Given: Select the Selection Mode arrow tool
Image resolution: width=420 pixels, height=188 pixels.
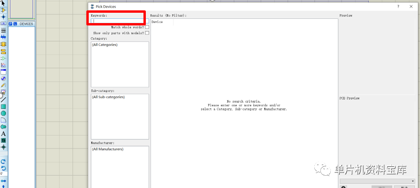Looking at the screenshot, I should coord(3,3).
